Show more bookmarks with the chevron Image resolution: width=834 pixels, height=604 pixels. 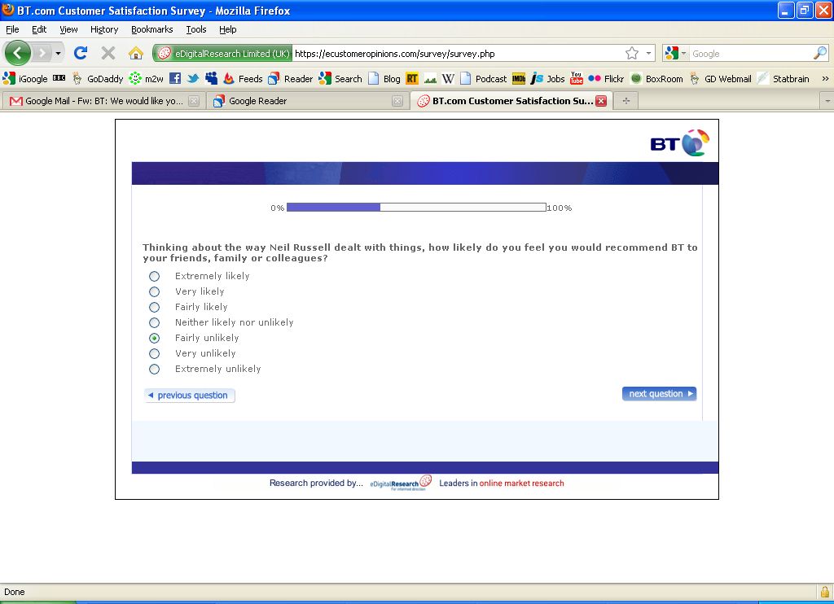tap(824, 79)
